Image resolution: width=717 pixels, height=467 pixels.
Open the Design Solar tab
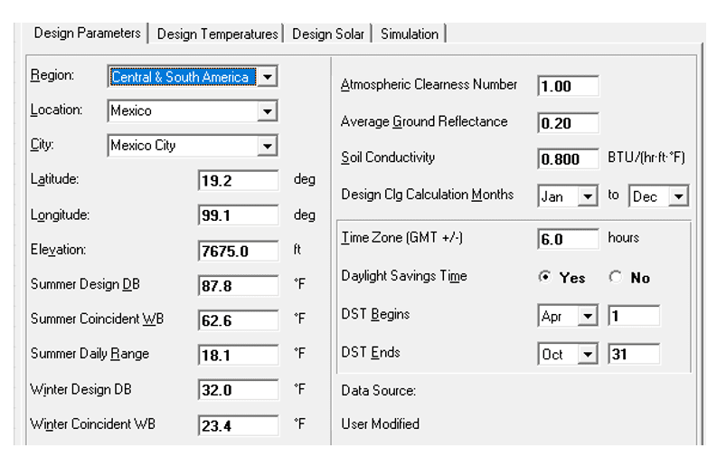[328, 34]
